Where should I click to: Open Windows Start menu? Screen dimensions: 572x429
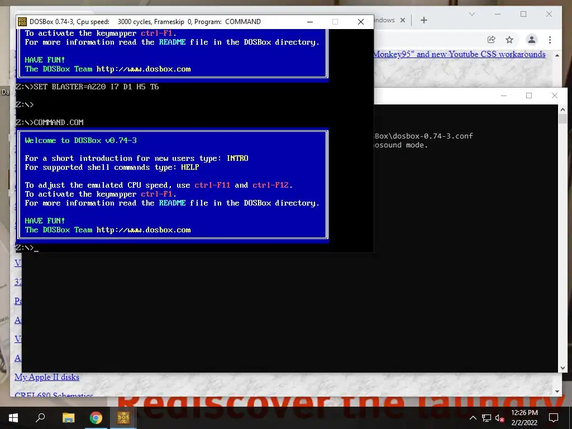13,418
